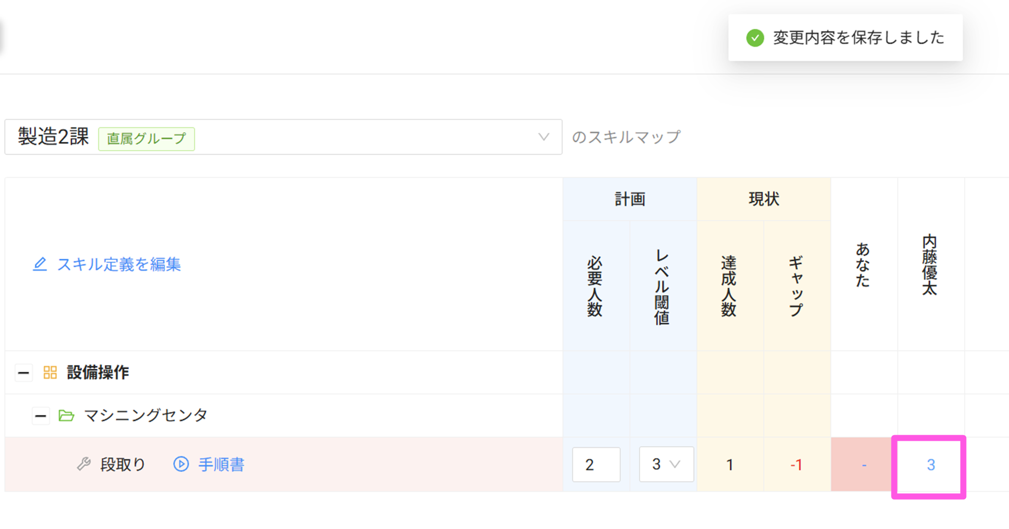
Task: Collapse the 設備操作 category
Action: [23, 373]
